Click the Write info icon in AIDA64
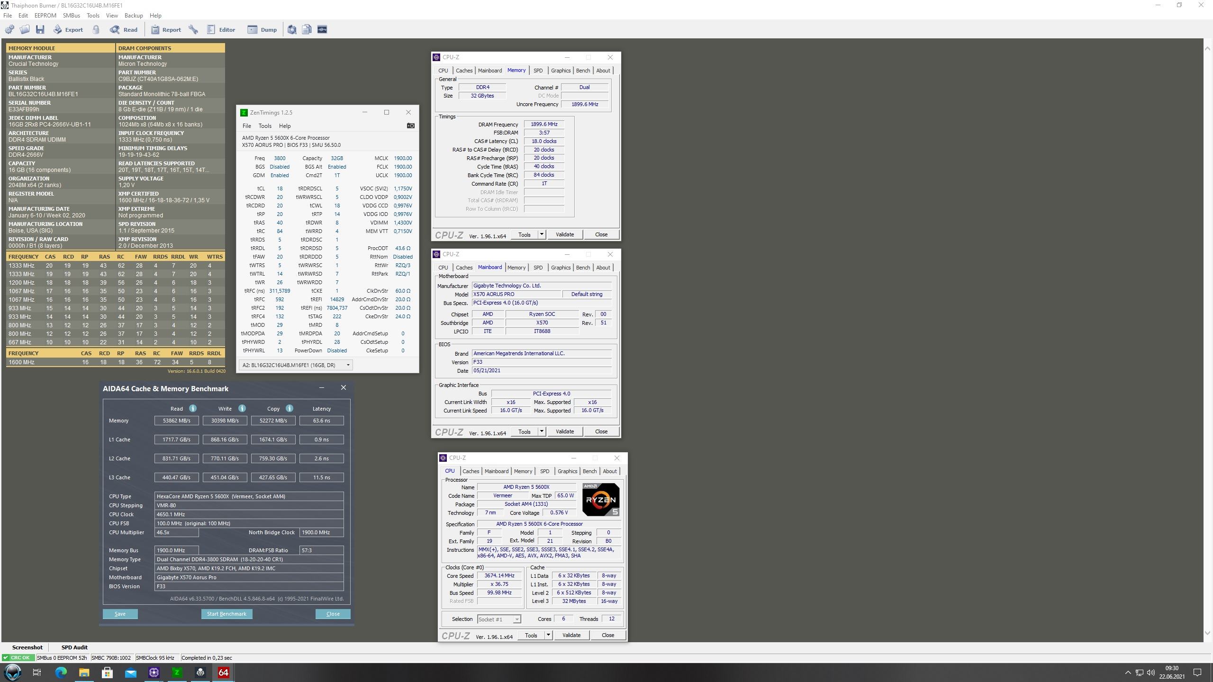1213x682 pixels. tap(242, 408)
